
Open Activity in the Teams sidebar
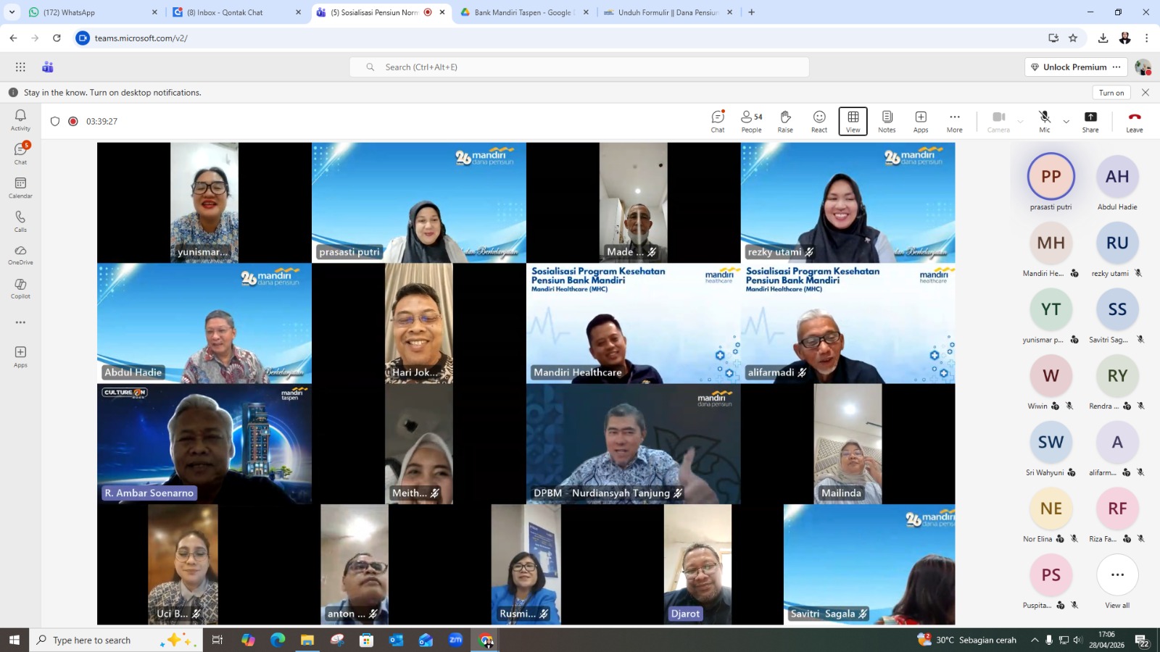[x=20, y=120]
